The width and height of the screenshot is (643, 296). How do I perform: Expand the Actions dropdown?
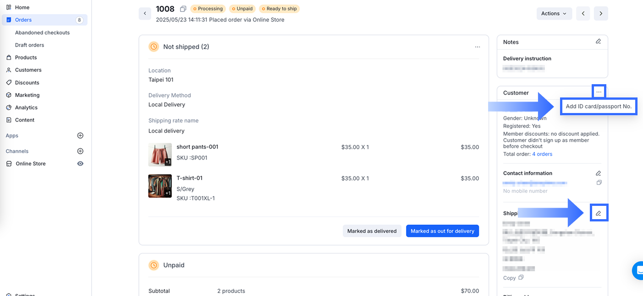pyautogui.click(x=554, y=14)
